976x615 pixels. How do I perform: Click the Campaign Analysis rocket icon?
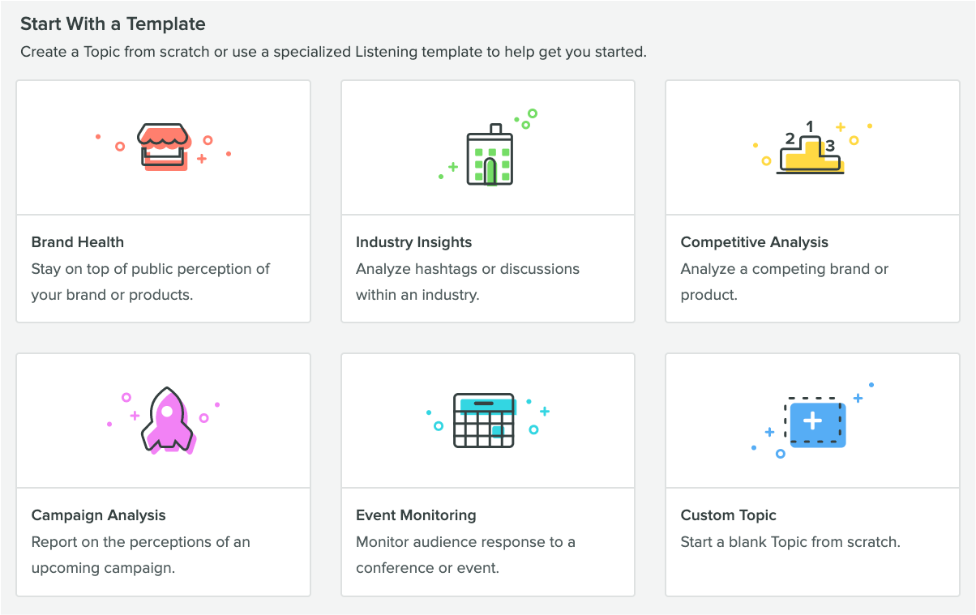[167, 420]
